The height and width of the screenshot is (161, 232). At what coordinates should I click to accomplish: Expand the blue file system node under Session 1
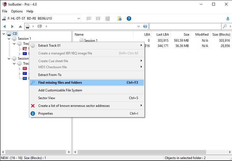coord(20,54)
